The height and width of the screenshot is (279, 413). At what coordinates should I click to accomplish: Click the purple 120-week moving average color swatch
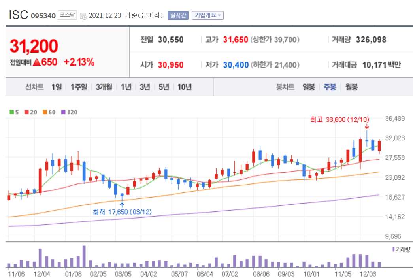63,112
